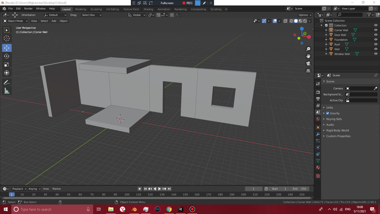Select the Rotate tool in the toolbar
This screenshot has width=380, height=214.
point(7,56)
